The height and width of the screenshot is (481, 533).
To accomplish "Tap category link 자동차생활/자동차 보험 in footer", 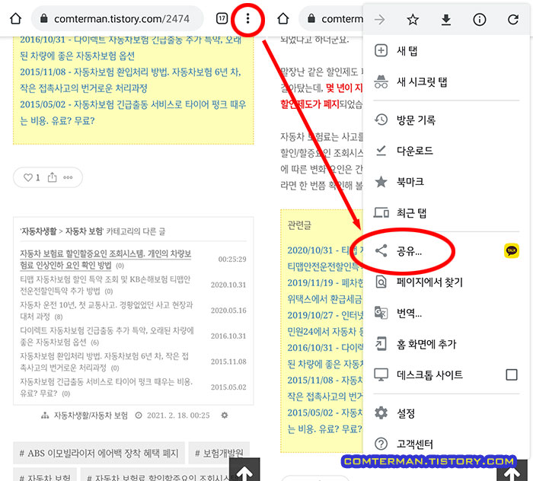I will pos(91,416).
